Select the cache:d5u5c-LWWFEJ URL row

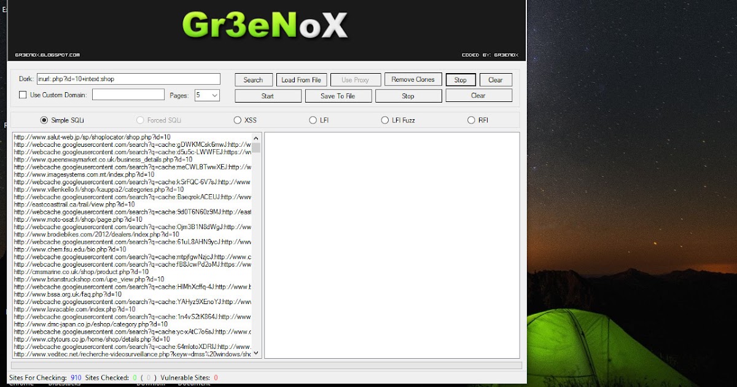coord(132,152)
